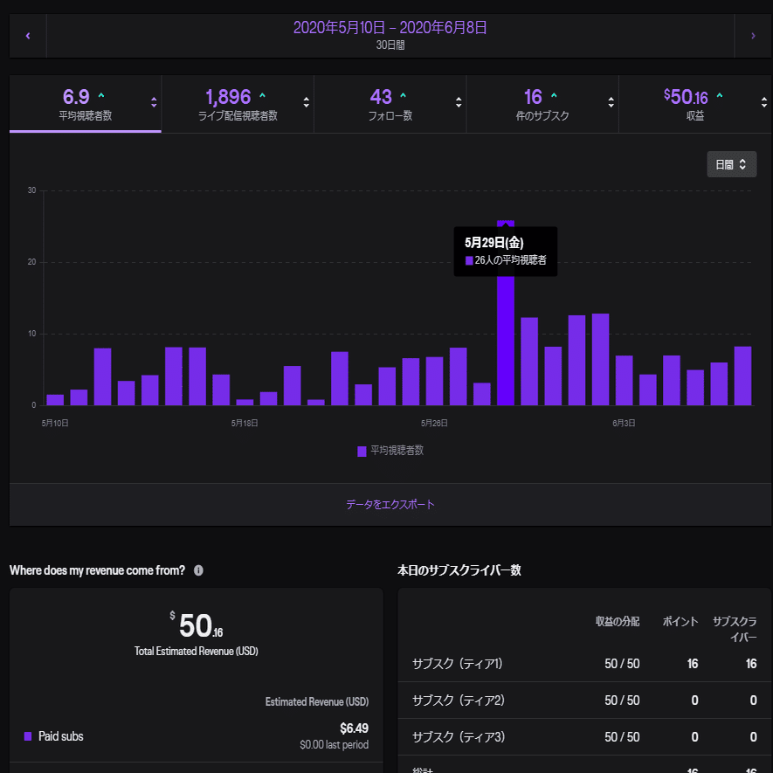773x773 pixels.
Task: Click データをエクスポート link
Action: click(390, 504)
